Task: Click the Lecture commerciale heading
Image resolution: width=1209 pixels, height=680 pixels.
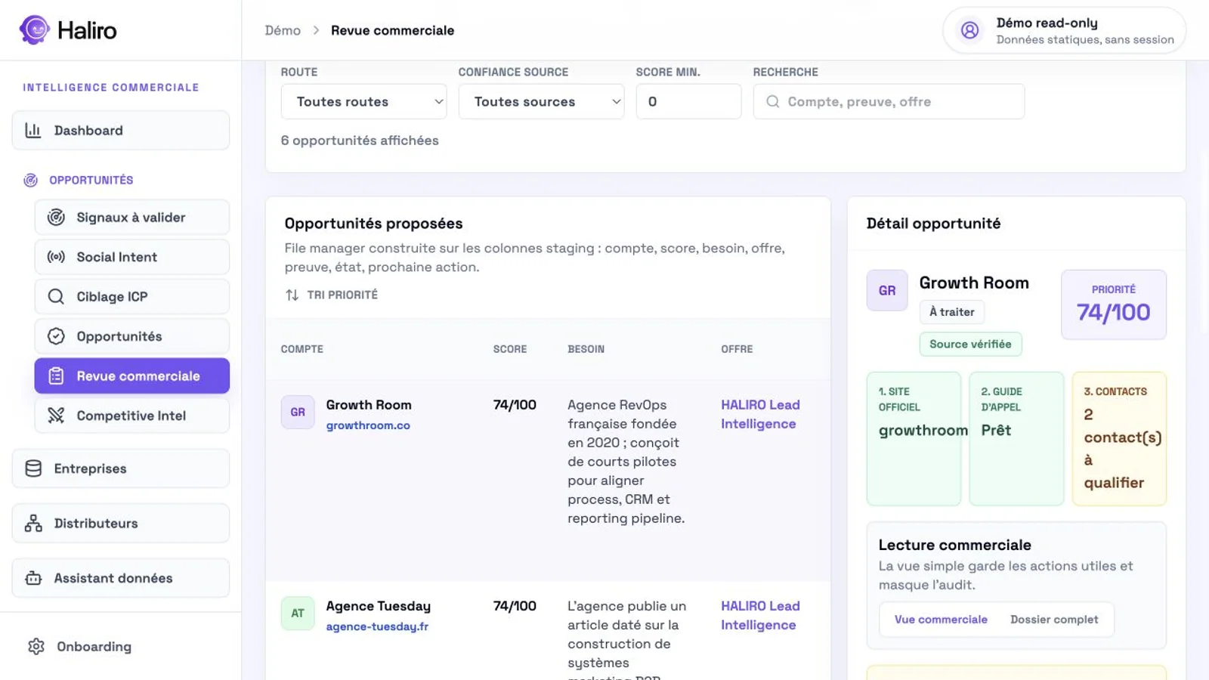Action: [x=955, y=545]
